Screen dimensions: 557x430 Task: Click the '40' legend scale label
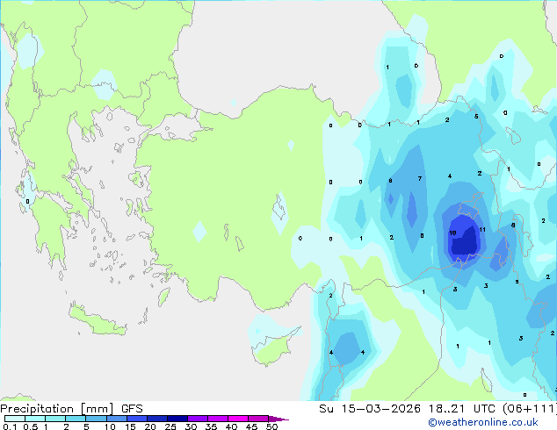point(231,426)
